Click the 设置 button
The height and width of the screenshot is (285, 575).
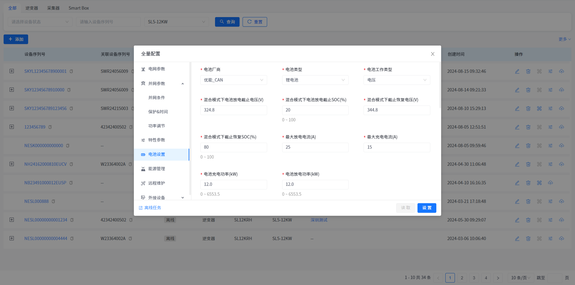[x=426, y=208]
